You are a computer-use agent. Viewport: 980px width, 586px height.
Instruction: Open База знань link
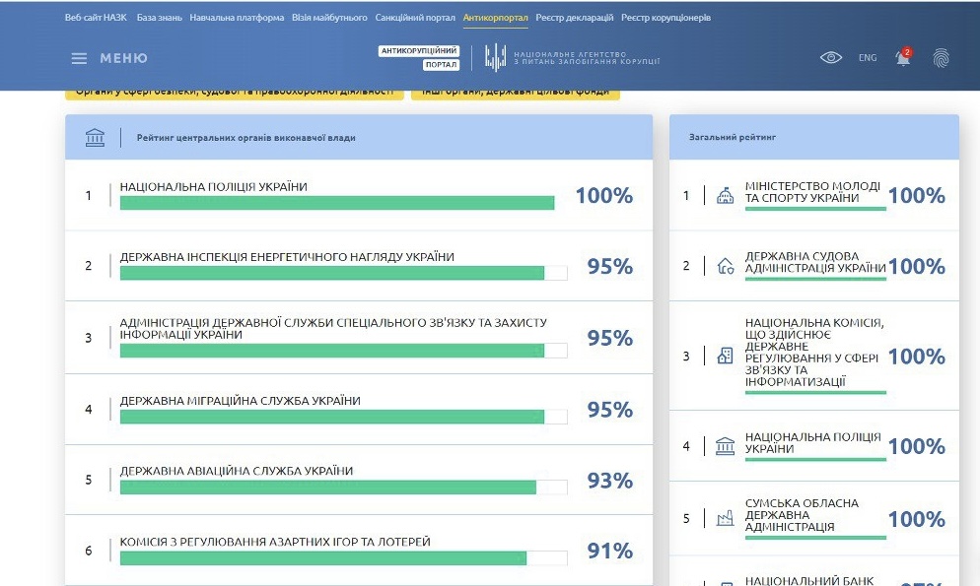160,18
